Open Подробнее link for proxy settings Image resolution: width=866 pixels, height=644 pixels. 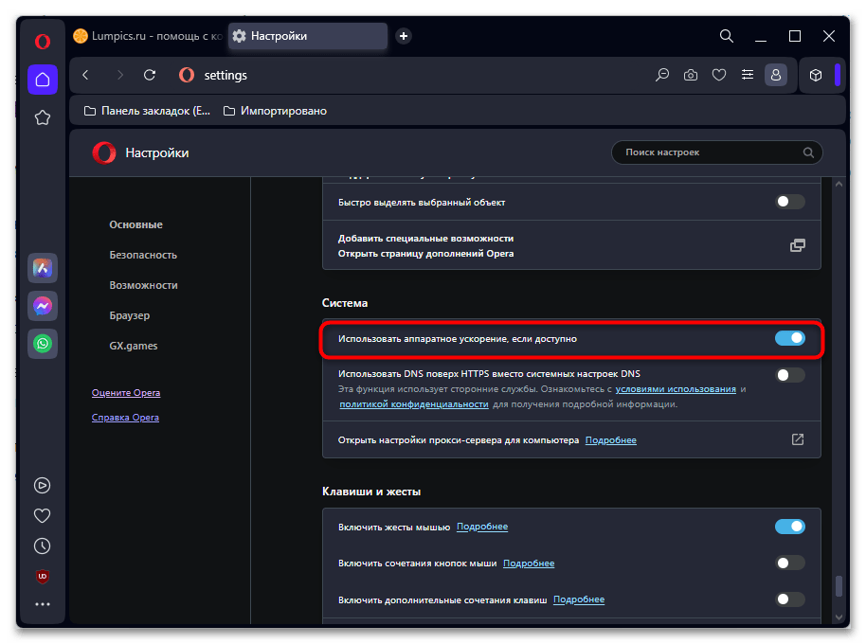[611, 439]
